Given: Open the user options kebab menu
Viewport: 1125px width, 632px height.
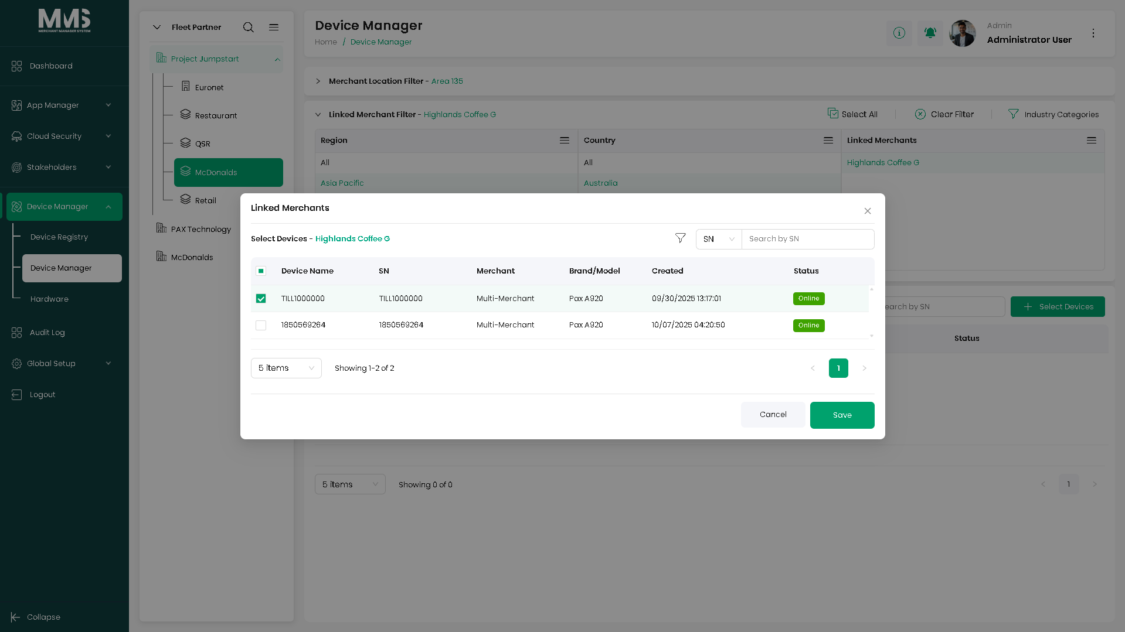Looking at the screenshot, I should (1093, 33).
